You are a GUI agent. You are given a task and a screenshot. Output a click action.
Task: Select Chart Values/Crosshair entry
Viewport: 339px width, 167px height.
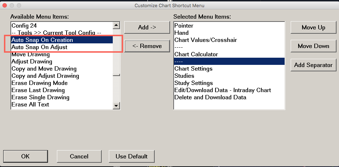229,40
